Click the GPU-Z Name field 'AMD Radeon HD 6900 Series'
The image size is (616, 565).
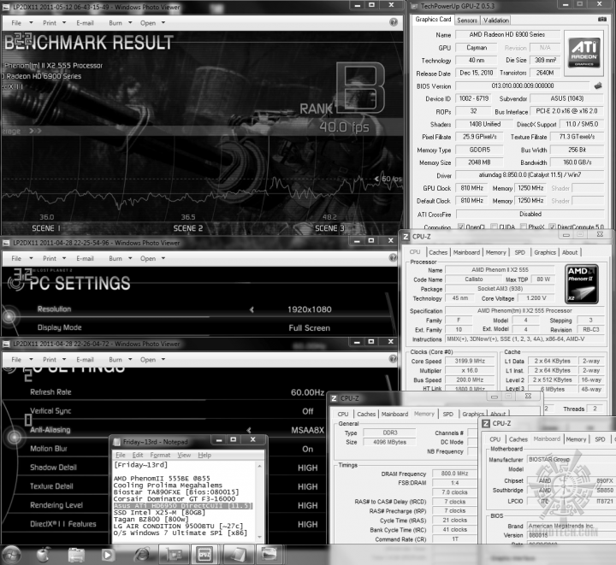coord(506,34)
